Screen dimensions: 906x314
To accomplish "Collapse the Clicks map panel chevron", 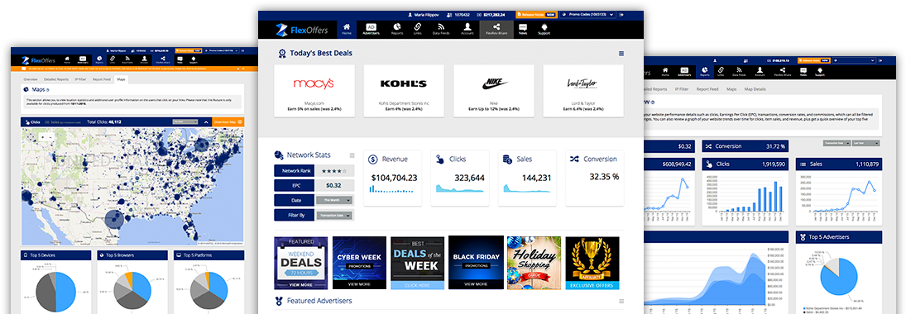I will [x=205, y=121].
